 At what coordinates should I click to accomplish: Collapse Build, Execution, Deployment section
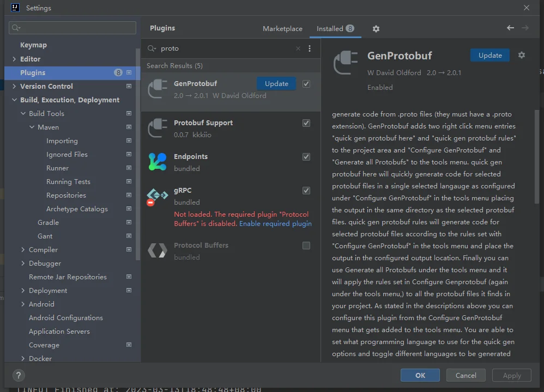coord(14,100)
